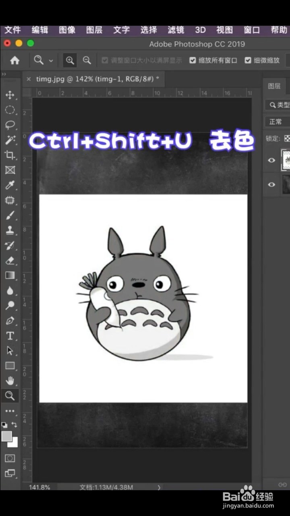Viewport: 290px width, 516px height.
Task: Swap foreground and background colors
Action: 14,424
